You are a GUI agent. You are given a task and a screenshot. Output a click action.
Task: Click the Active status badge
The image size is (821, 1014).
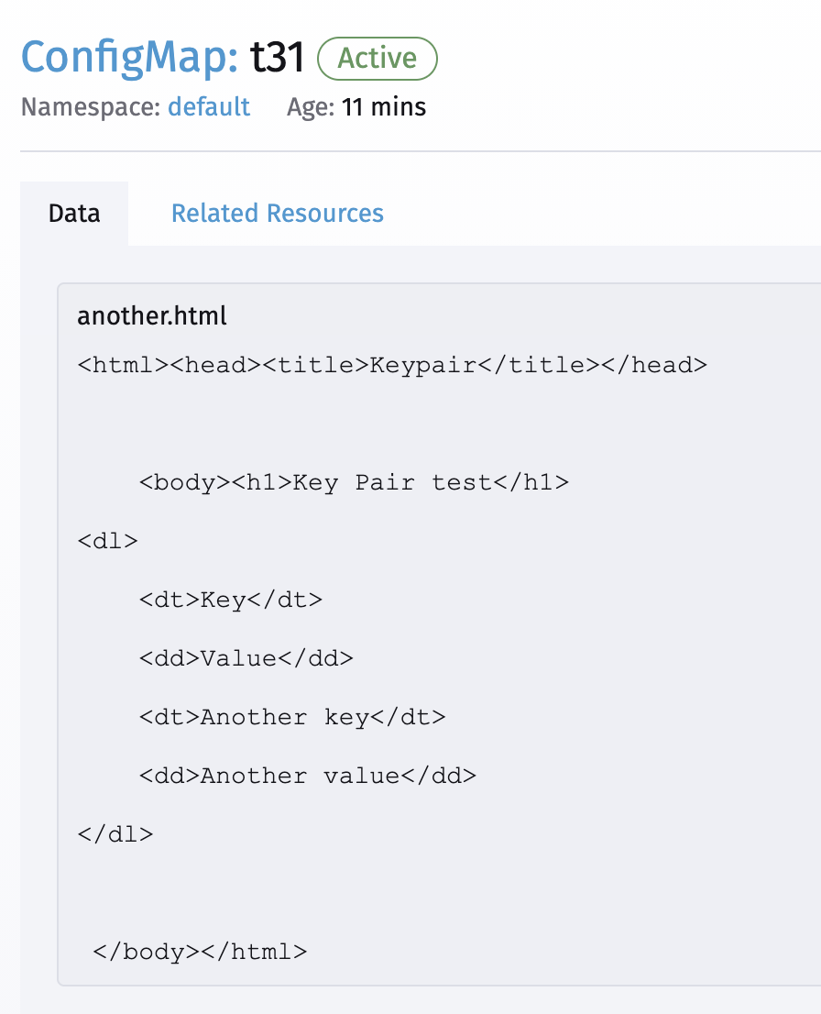click(377, 58)
